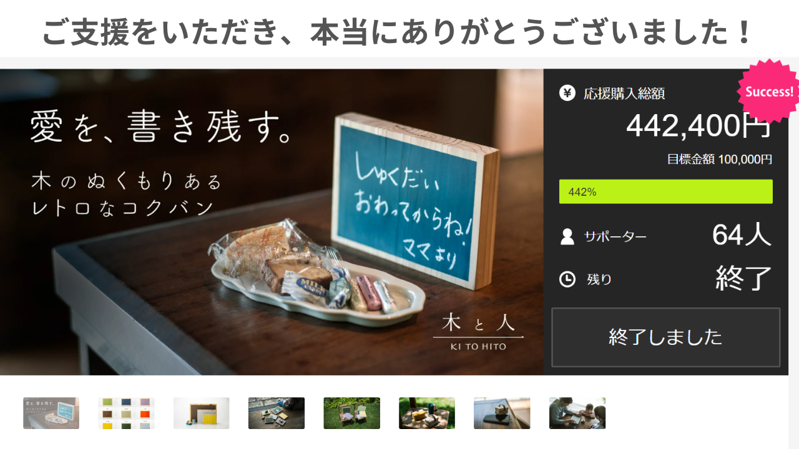Click the 64人 supporter count
This screenshot has height=449, width=799.
pyautogui.click(x=742, y=235)
